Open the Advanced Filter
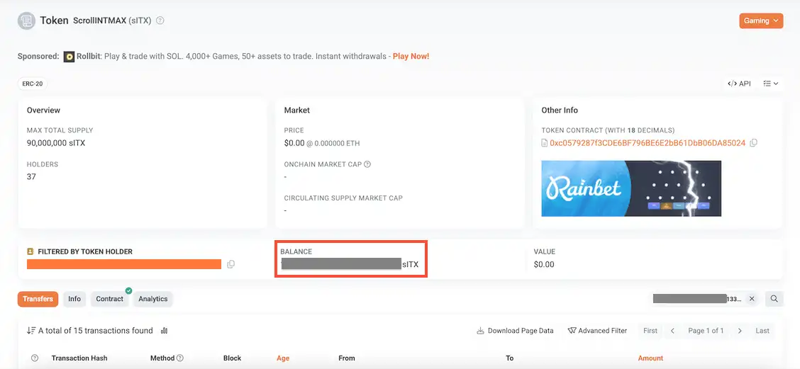 [x=597, y=331]
